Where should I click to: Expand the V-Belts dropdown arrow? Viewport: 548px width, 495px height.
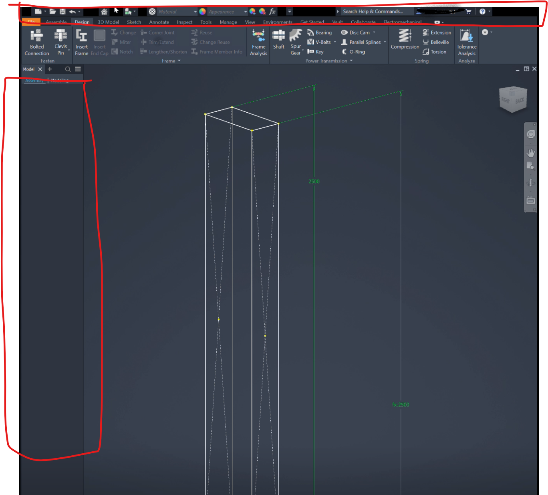click(x=335, y=42)
